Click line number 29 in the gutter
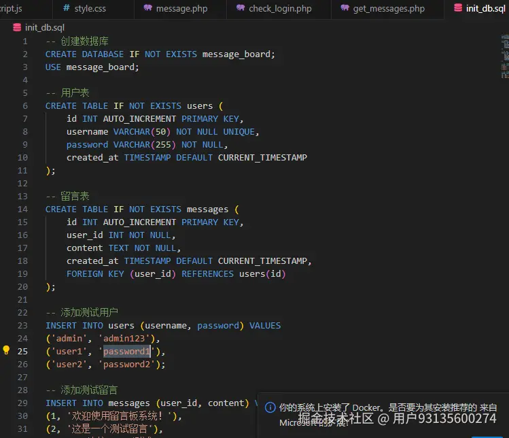The height and width of the screenshot is (438, 509). [22, 403]
